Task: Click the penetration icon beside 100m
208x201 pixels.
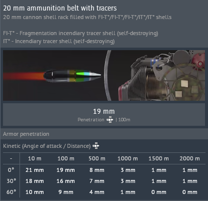Action: click(x=110, y=120)
